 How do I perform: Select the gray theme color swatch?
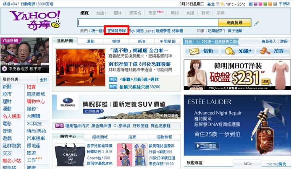point(275,4)
